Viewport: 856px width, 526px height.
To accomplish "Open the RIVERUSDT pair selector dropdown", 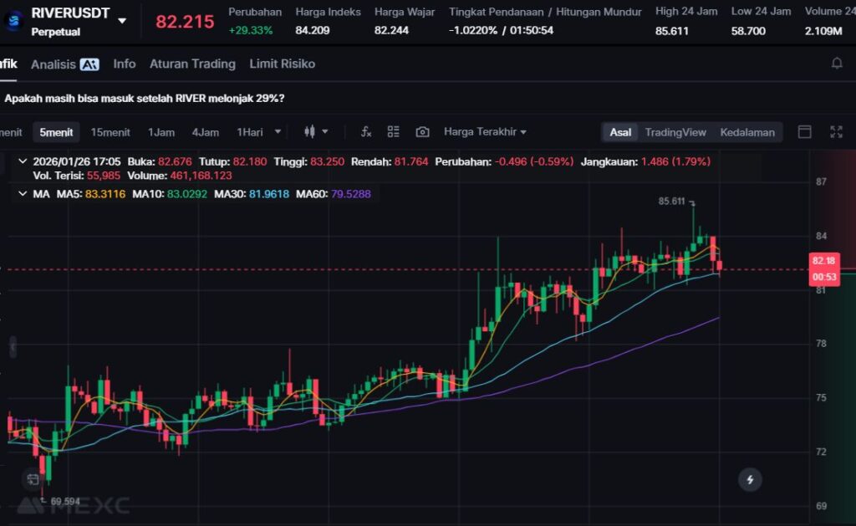I will (122, 21).
